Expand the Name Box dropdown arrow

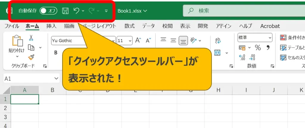pyautogui.click(x=56, y=78)
